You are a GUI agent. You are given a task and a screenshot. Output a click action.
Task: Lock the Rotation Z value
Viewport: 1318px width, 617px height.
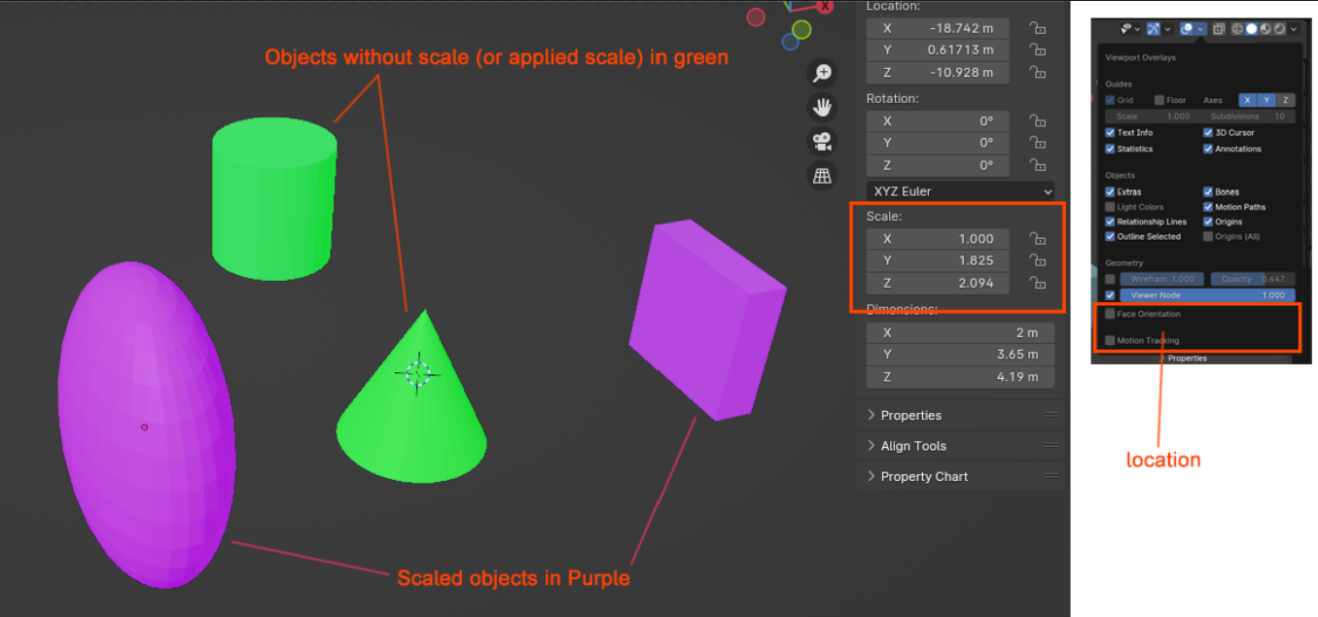tap(1038, 165)
